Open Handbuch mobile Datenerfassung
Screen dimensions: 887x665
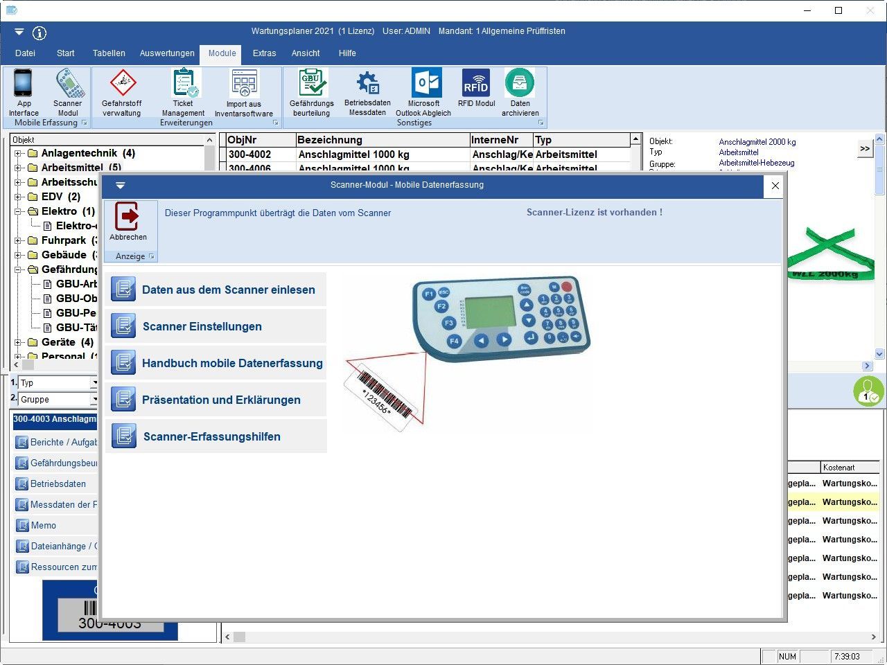coord(232,363)
